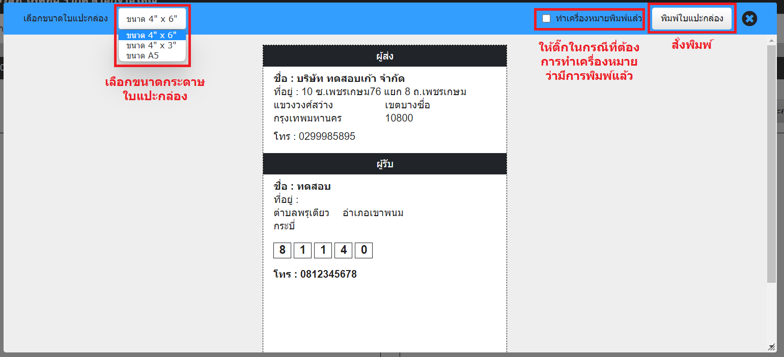Click the vertical scrollbar of the preview

(x=771, y=163)
